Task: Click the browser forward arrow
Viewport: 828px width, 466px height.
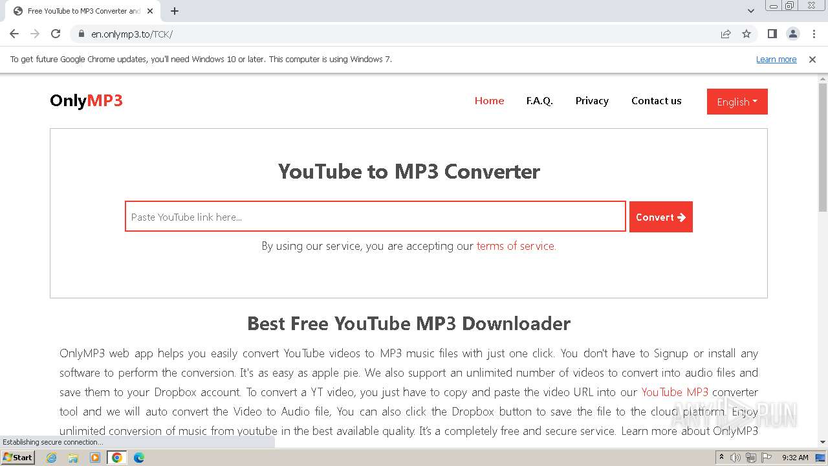Action: point(35,34)
